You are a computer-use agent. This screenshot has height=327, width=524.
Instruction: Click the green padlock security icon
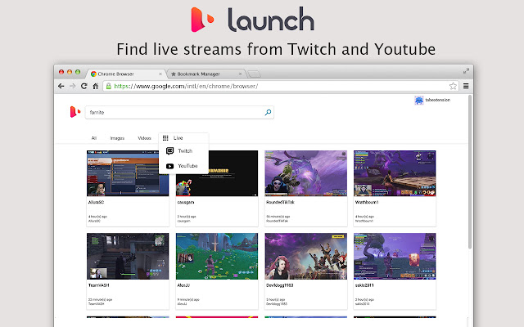tap(108, 86)
